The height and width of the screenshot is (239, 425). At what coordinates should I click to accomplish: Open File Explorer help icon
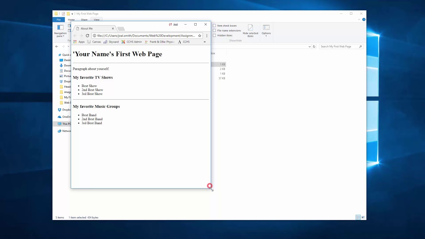pyautogui.click(x=364, y=20)
